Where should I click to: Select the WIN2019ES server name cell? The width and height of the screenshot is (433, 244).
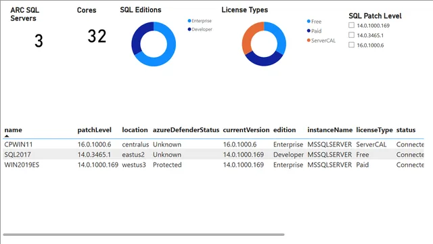tap(22, 165)
